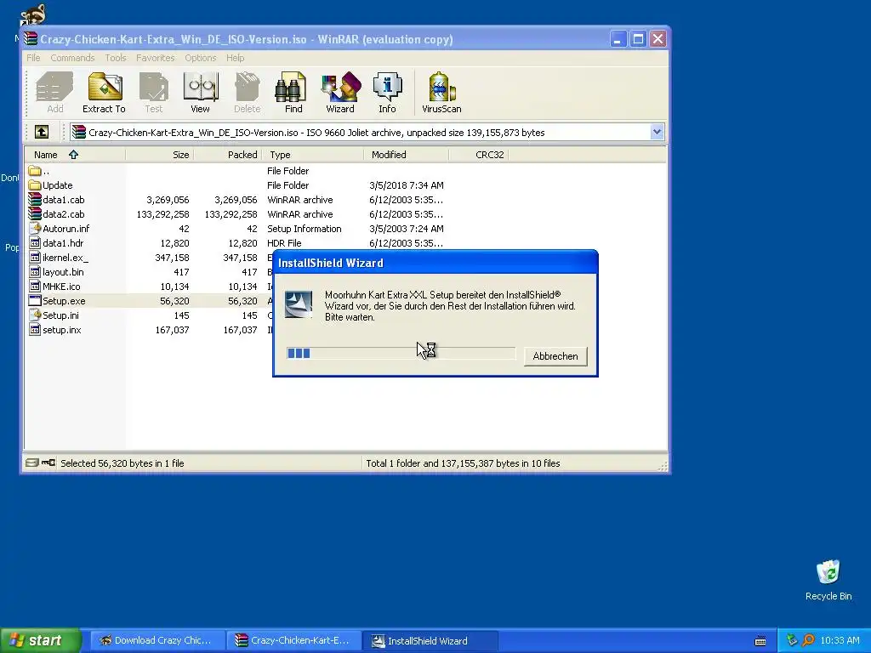Click status text 'Selected 56,320 bytes in 1 file'
The width and height of the screenshot is (871, 653).
[x=122, y=463]
